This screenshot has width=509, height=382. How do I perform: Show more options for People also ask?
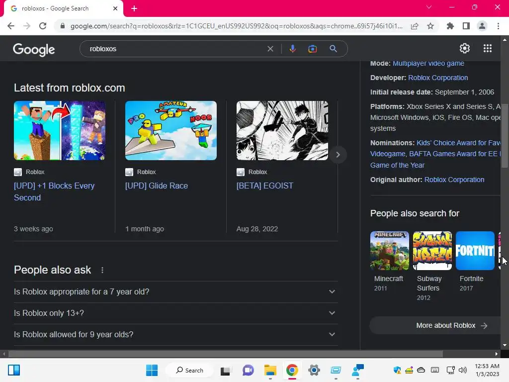point(102,270)
